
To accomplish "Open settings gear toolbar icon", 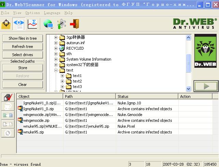I will click(61, 24).
